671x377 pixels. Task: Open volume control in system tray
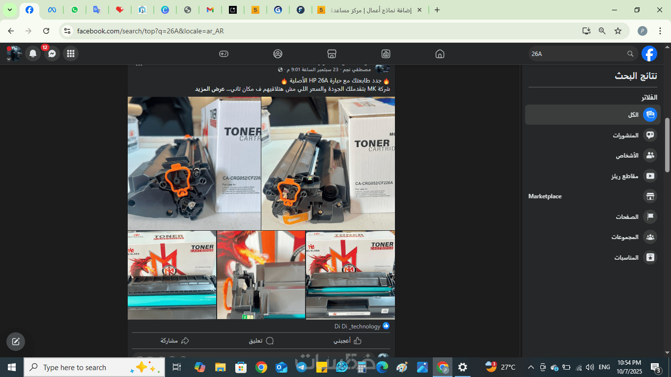coord(590,367)
